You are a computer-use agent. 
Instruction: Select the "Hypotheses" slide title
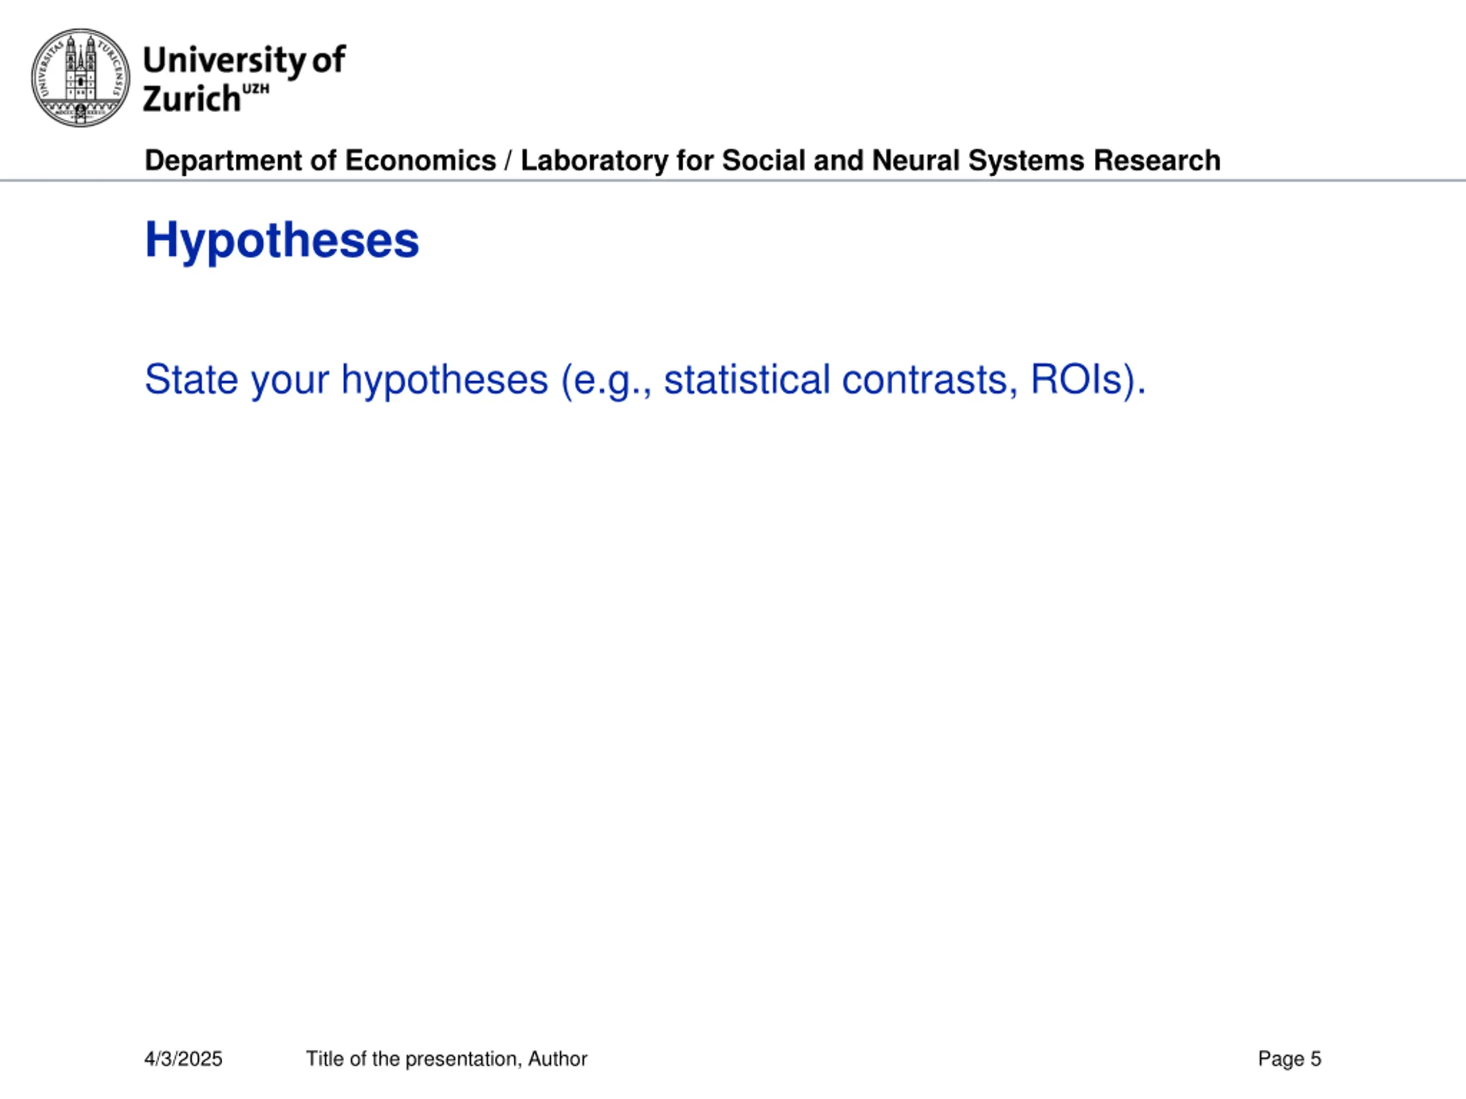[x=282, y=241]
